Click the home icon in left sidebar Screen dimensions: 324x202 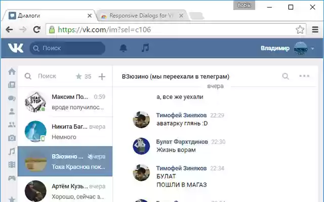point(12,71)
